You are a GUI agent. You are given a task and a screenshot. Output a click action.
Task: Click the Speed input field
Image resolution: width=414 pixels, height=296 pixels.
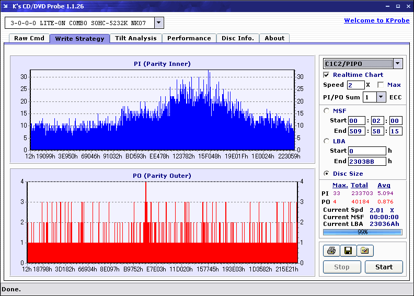tap(355, 85)
